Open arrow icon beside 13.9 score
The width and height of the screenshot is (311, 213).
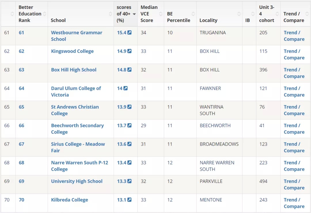[x=129, y=107]
